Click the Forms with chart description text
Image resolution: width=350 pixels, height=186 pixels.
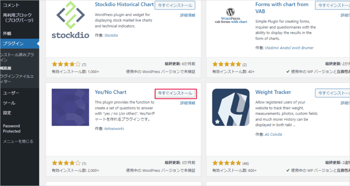pos(285,30)
